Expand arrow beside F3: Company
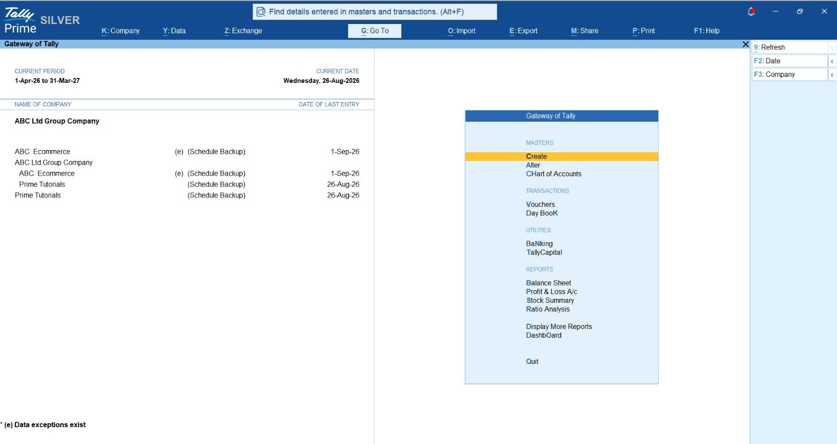This screenshot has height=444, width=837. point(832,75)
